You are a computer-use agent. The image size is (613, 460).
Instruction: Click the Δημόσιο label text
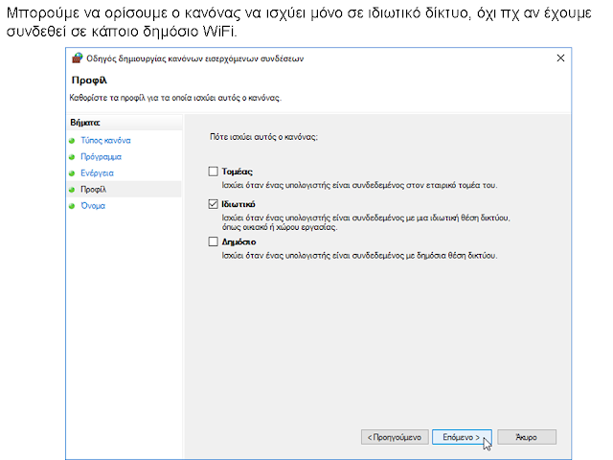click(238, 241)
